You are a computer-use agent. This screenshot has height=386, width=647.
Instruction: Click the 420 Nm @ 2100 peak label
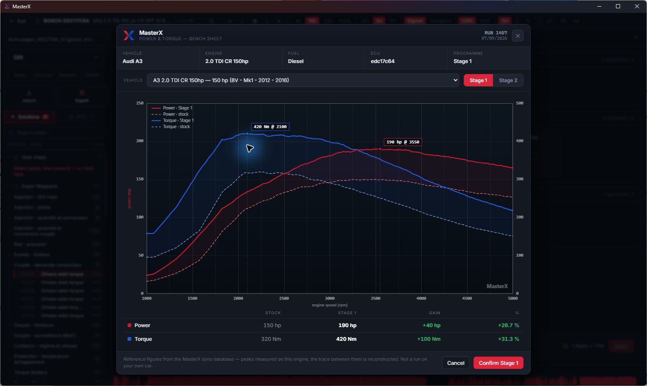270,126
